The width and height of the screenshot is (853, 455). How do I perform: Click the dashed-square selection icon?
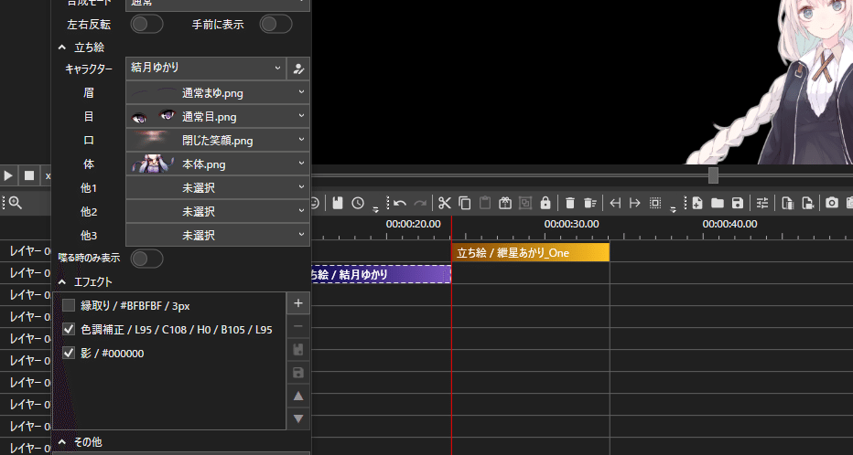[x=655, y=203]
